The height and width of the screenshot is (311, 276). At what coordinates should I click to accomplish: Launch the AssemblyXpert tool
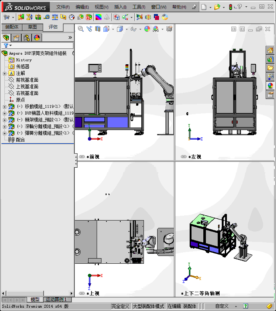89,17
